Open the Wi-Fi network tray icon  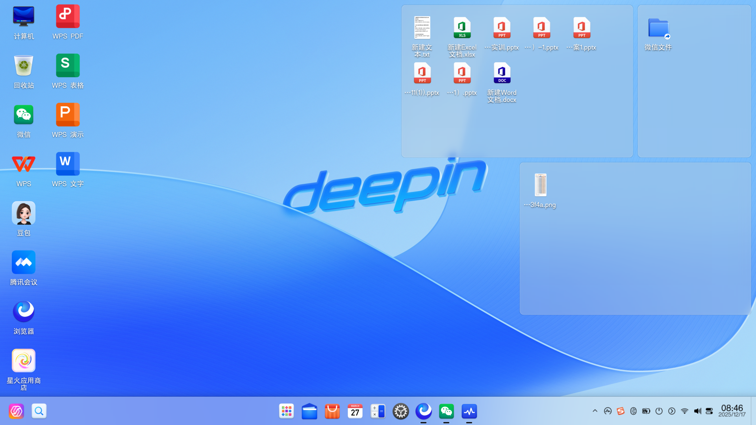click(684, 411)
